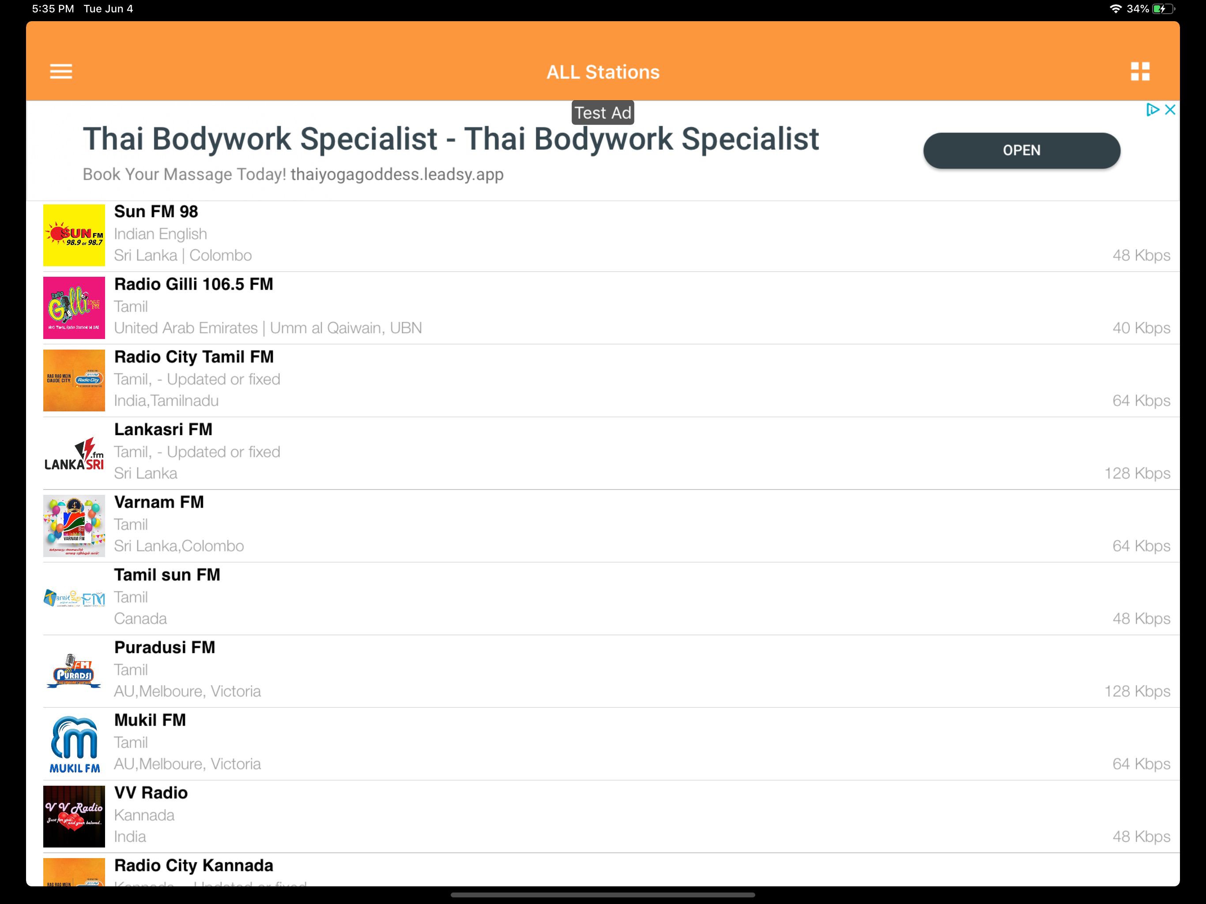This screenshot has height=904, width=1206.
Task: Tap the Radio Gilli pink logo
Action: (74, 308)
